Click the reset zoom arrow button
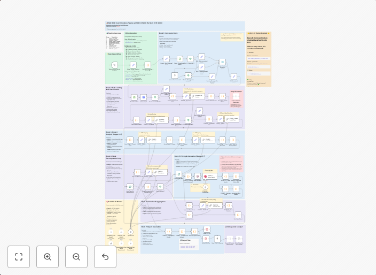This screenshot has width=376, height=275. point(105,257)
